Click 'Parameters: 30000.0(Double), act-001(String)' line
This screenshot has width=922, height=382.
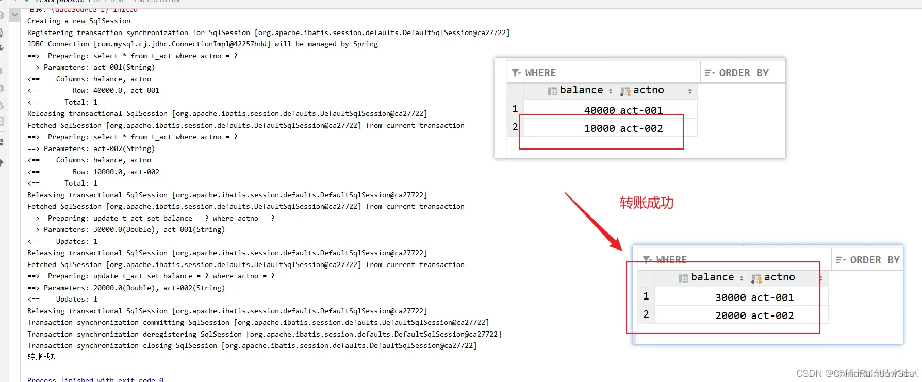click(x=126, y=230)
